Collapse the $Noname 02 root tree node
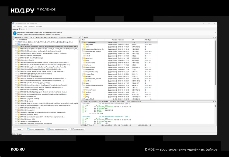The height and width of the screenshot is (157, 229). point(14,40)
